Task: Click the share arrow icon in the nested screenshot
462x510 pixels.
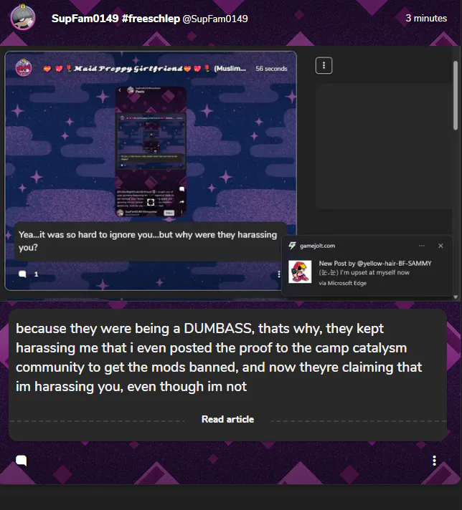Action: tap(181, 202)
